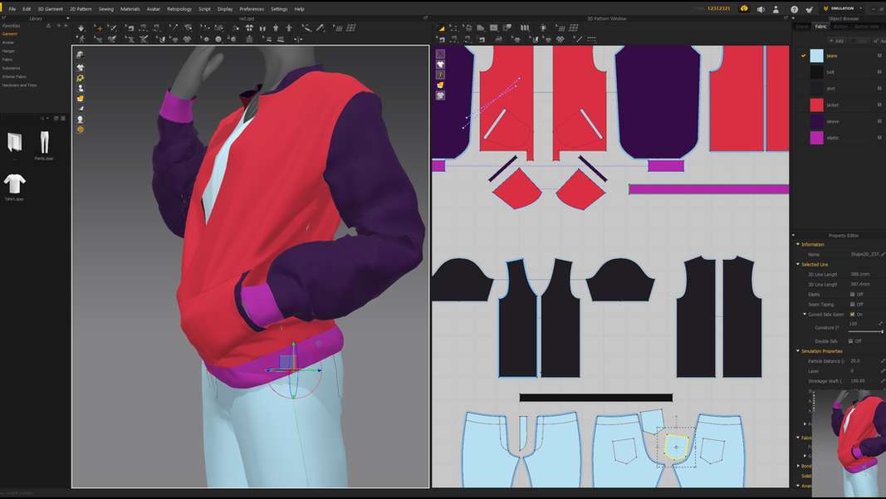
Task: Click the speaker sound icon in top bar
Action: (761, 9)
